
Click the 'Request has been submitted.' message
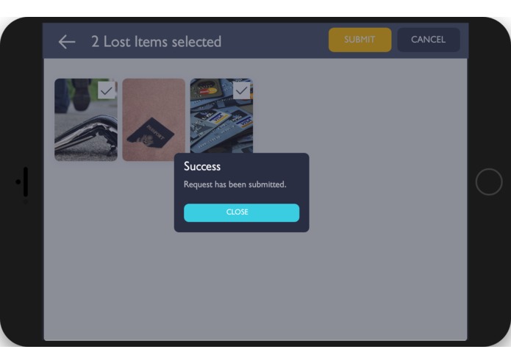point(235,184)
